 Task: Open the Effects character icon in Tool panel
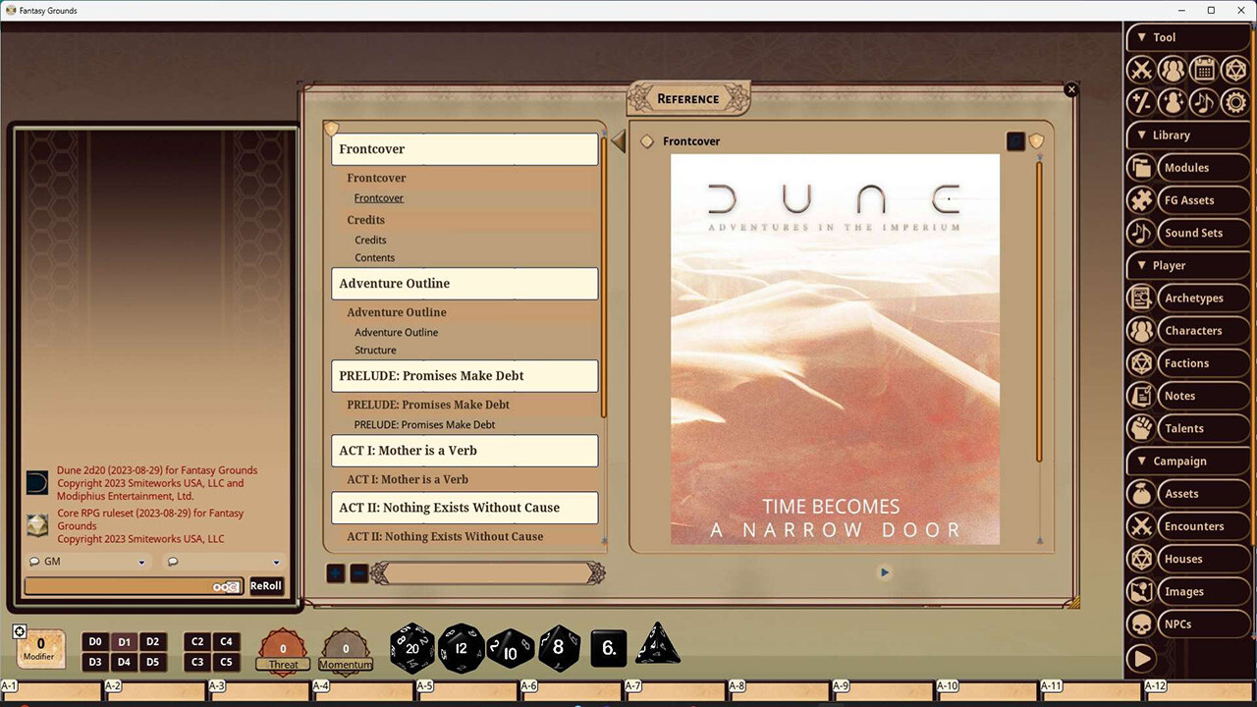click(1173, 101)
